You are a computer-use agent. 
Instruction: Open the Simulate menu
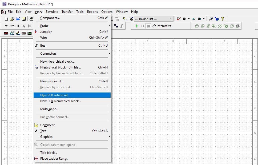pos(52,12)
